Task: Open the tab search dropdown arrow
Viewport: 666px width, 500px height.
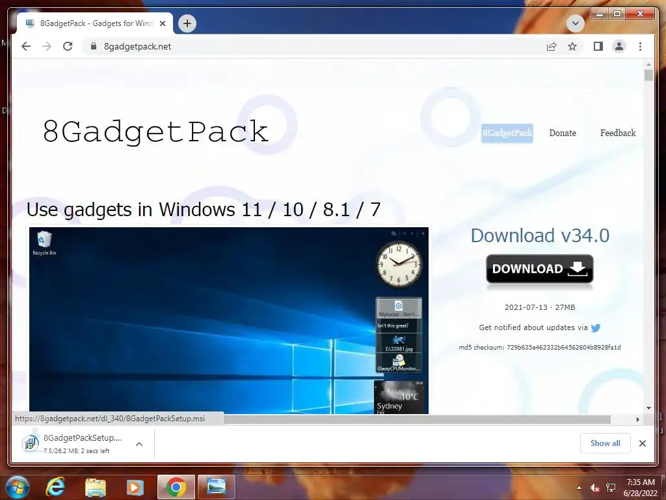Action: [576, 23]
